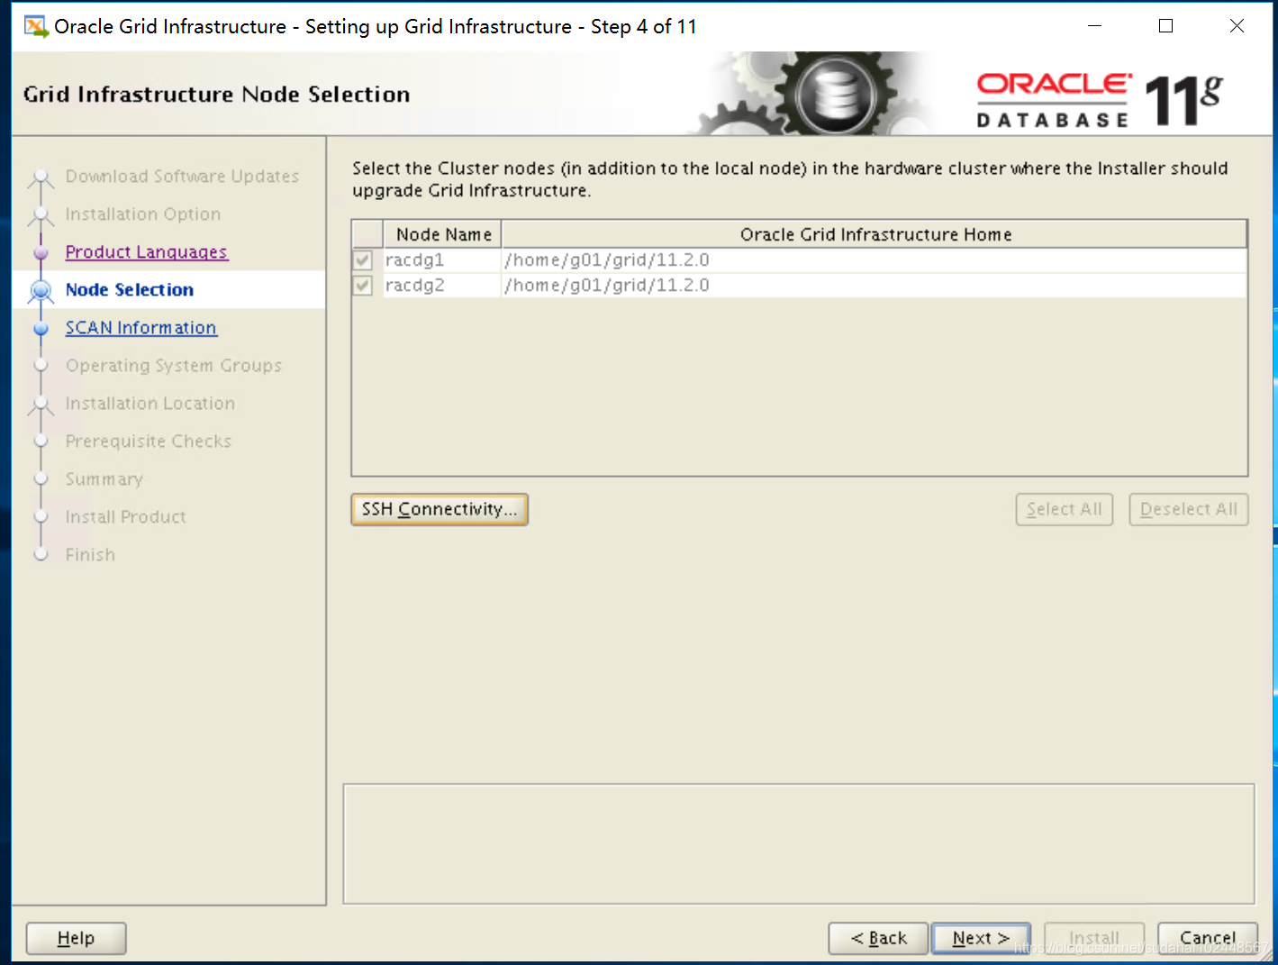Cancel the Grid Infrastructure installer
This screenshot has height=965, width=1278.
(1208, 938)
